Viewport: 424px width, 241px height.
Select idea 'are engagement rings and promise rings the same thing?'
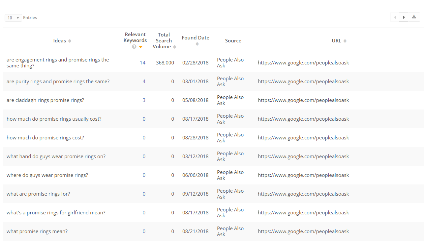point(58,62)
